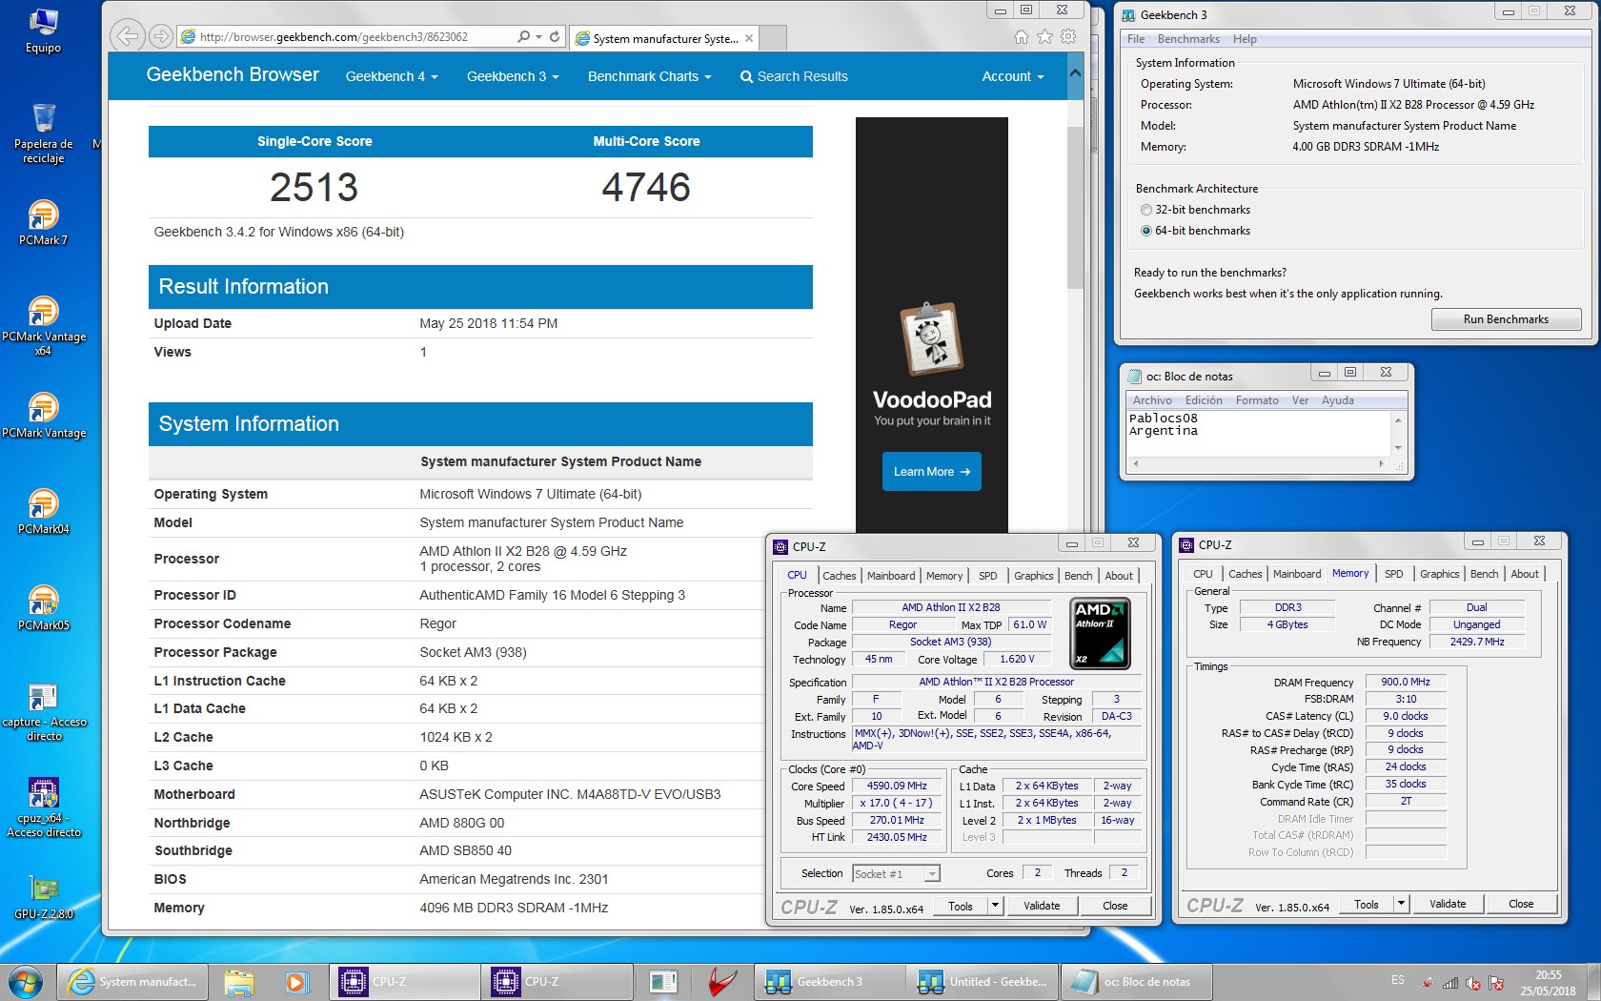Expand the Geekbench 4 dropdown menu

[x=391, y=76]
